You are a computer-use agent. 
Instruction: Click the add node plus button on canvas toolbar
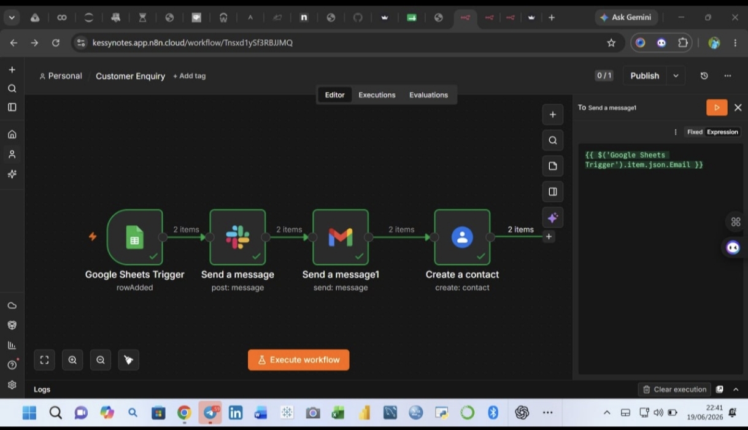553,115
